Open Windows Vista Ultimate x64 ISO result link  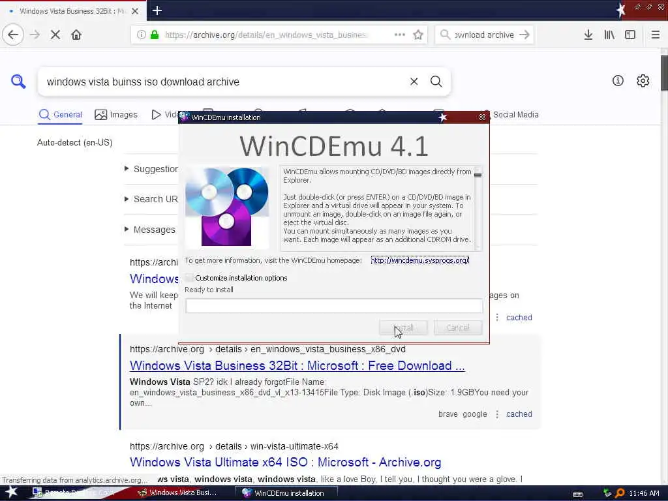(286, 462)
